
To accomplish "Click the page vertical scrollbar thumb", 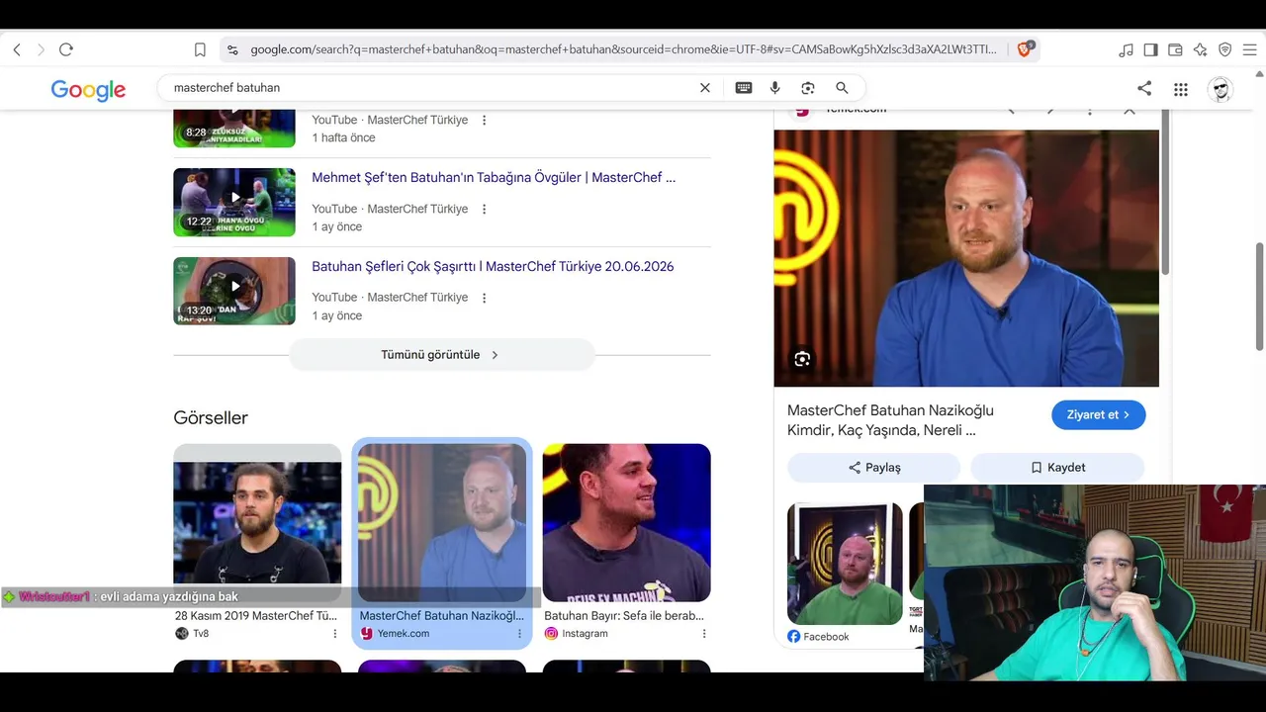I will click(1260, 297).
